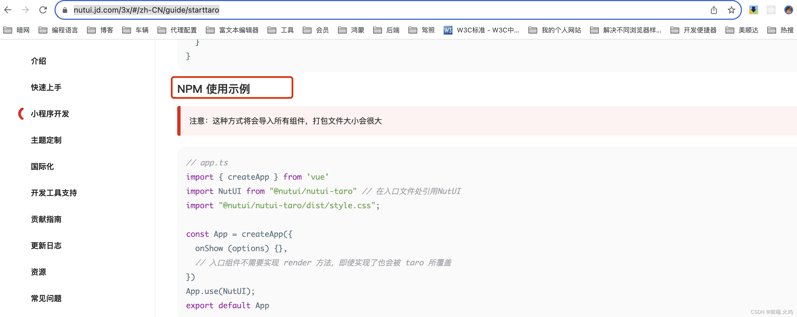Open 常见问题 in sidebar
This screenshot has height=317, width=797.
click(46, 298)
